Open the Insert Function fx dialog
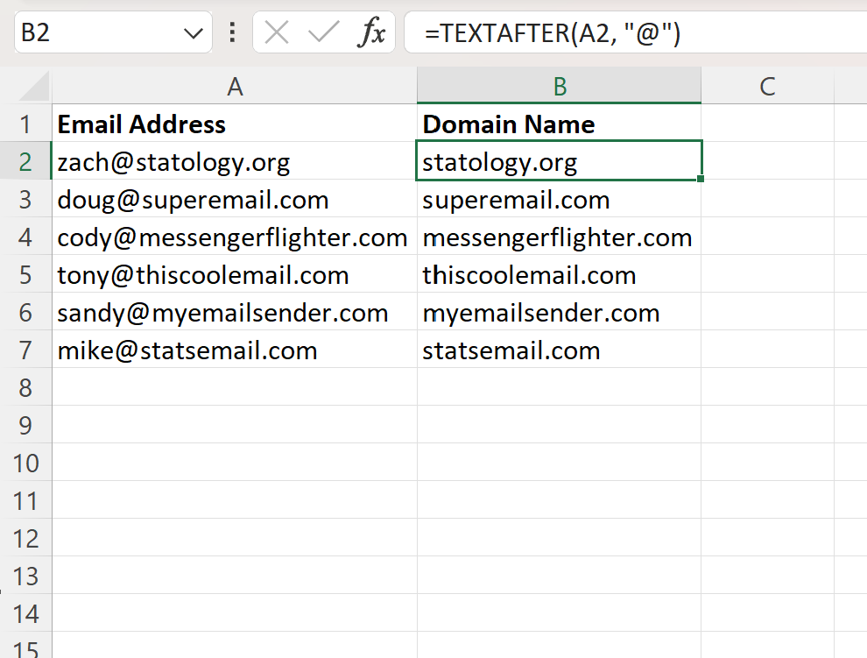 pyautogui.click(x=371, y=32)
